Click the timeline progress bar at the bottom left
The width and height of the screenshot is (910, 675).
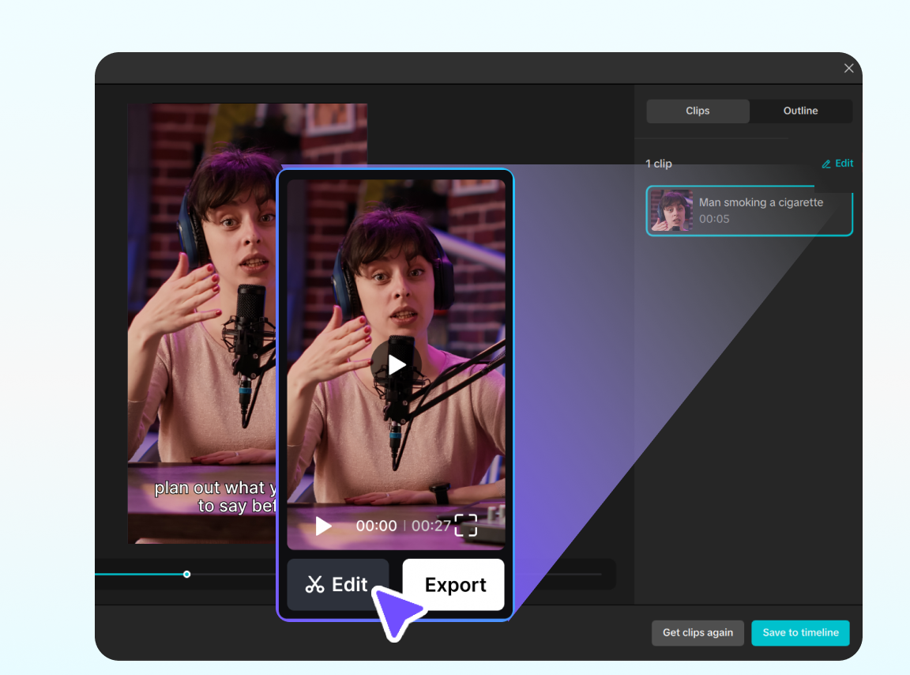click(x=142, y=575)
